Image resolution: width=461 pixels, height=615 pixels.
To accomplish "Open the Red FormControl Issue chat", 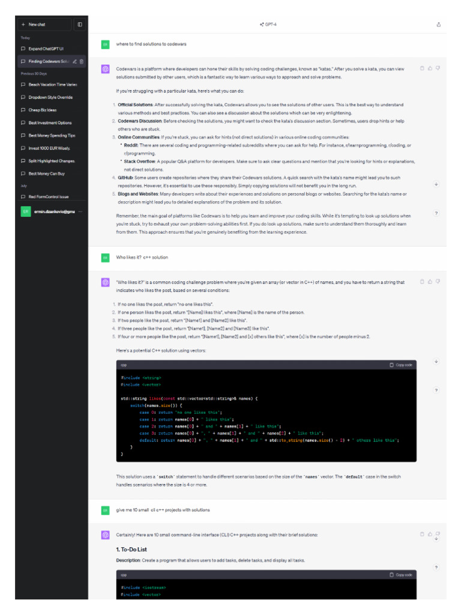I will tap(52, 197).
